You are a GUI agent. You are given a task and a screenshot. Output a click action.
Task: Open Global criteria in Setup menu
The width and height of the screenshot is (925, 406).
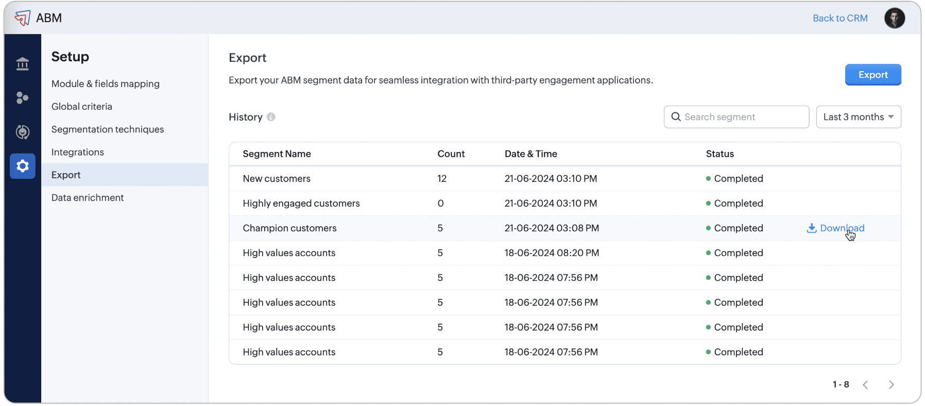pos(82,107)
